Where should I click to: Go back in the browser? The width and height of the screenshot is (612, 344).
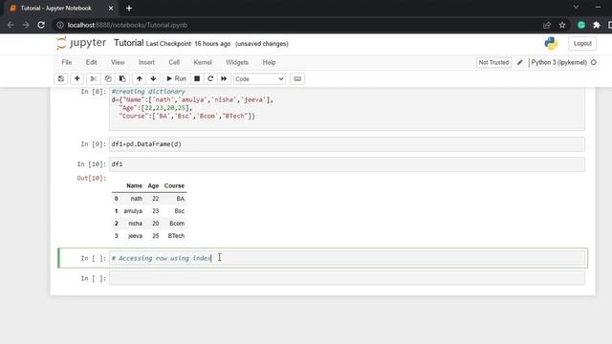11,25
